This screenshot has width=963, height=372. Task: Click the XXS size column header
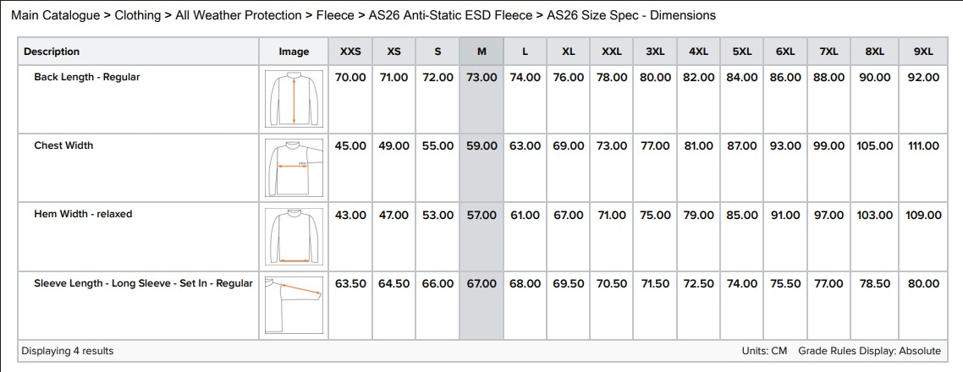pos(350,52)
